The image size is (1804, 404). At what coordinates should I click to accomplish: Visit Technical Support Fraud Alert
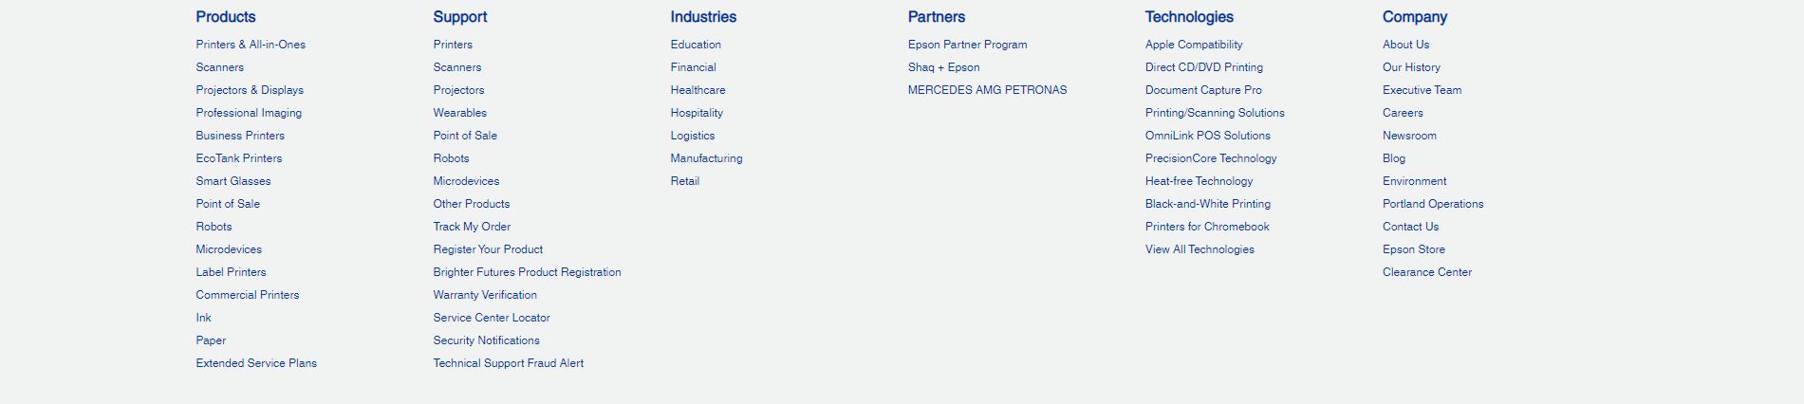click(508, 363)
